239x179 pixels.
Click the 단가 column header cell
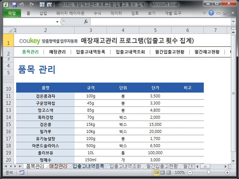tap(155, 88)
